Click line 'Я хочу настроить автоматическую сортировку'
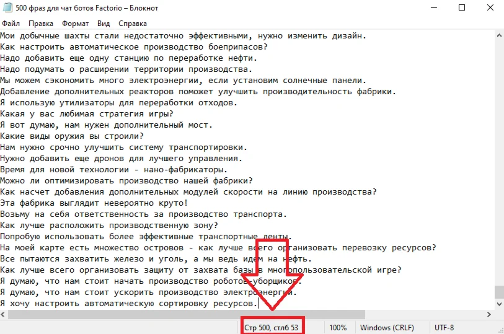Screen dimensions: 504x334 pyautogui.click(x=129, y=304)
